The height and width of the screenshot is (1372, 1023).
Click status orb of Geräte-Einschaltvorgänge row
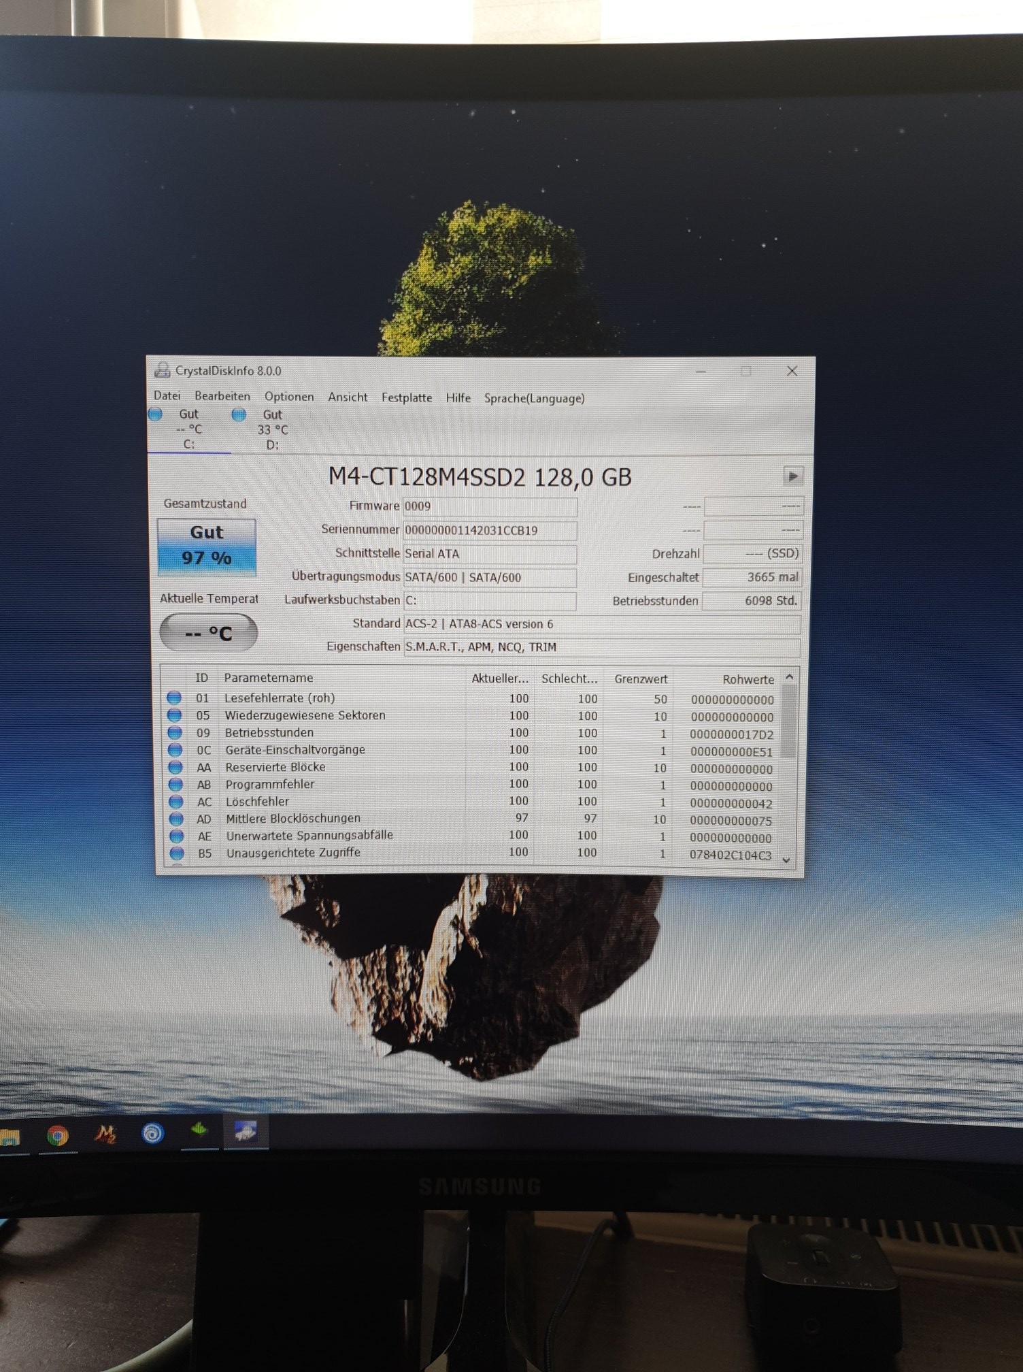coord(175,749)
